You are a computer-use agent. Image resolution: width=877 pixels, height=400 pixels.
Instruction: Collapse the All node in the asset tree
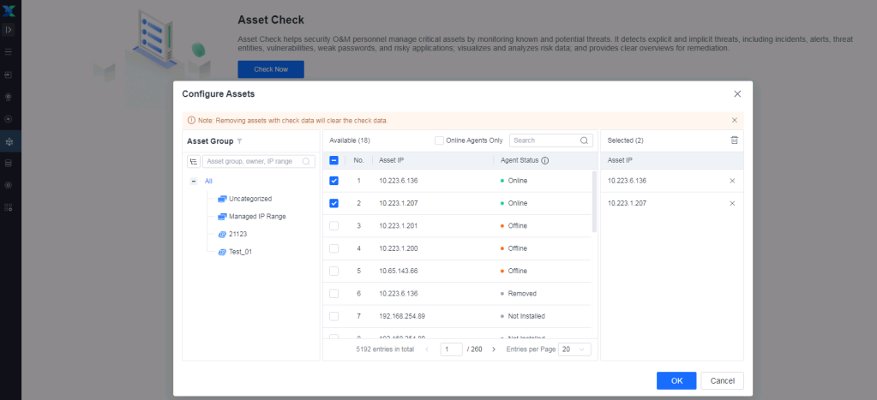(194, 181)
